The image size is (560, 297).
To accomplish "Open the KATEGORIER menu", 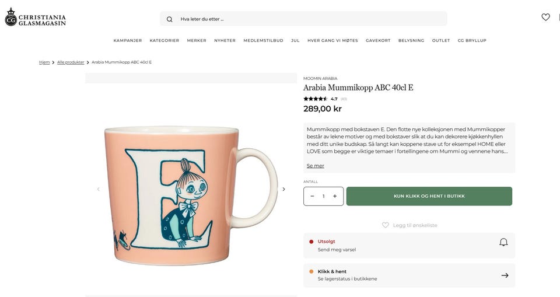I will 164,40.
